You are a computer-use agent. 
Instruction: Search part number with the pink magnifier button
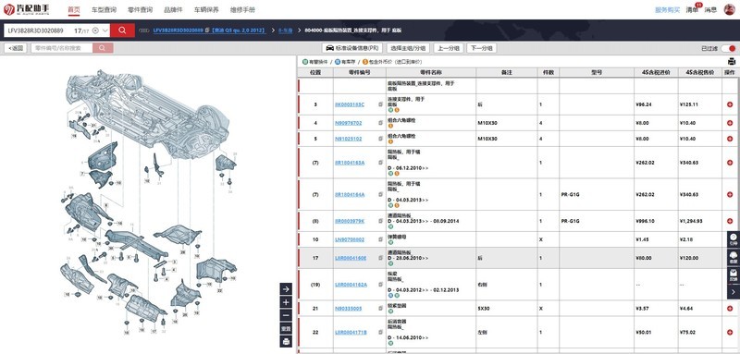tap(103, 48)
